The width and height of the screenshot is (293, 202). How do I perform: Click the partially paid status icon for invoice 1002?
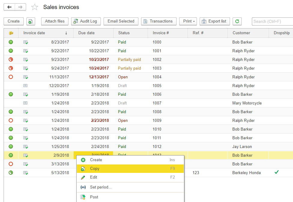pyautogui.click(x=11, y=59)
